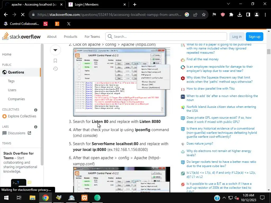
Task: Open Users in the sidebar
Action: tap(12, 90)
